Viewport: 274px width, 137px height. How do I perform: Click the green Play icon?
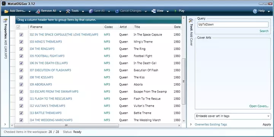(x=175, y=11)
